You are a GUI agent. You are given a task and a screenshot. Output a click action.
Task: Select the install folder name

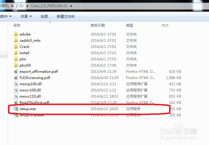pos(24,53)
